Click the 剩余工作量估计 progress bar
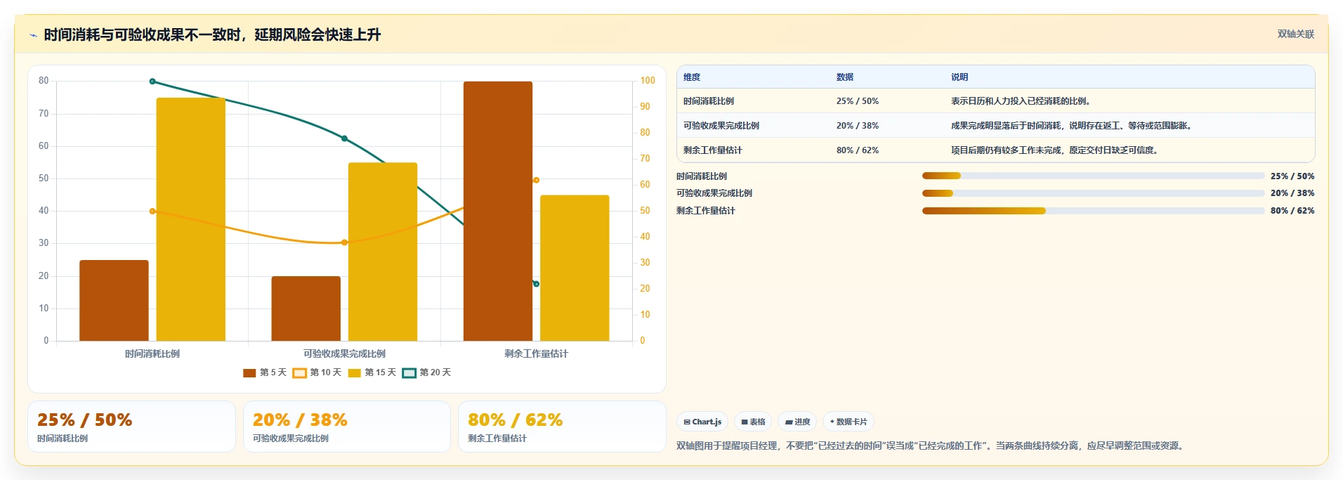 [x=1093, y=211]
